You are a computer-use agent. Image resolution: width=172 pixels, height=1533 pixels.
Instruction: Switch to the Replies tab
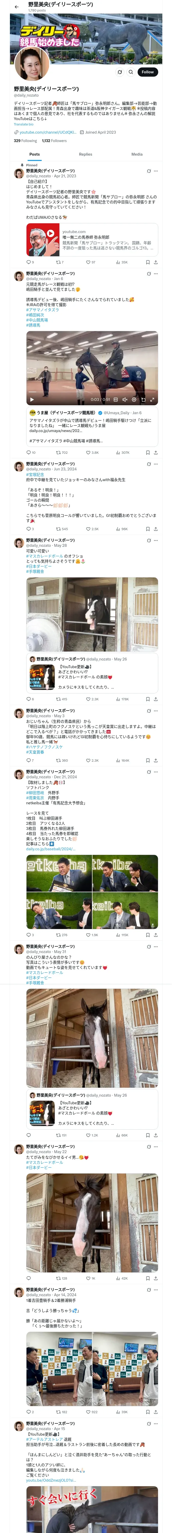coord(85,154)
